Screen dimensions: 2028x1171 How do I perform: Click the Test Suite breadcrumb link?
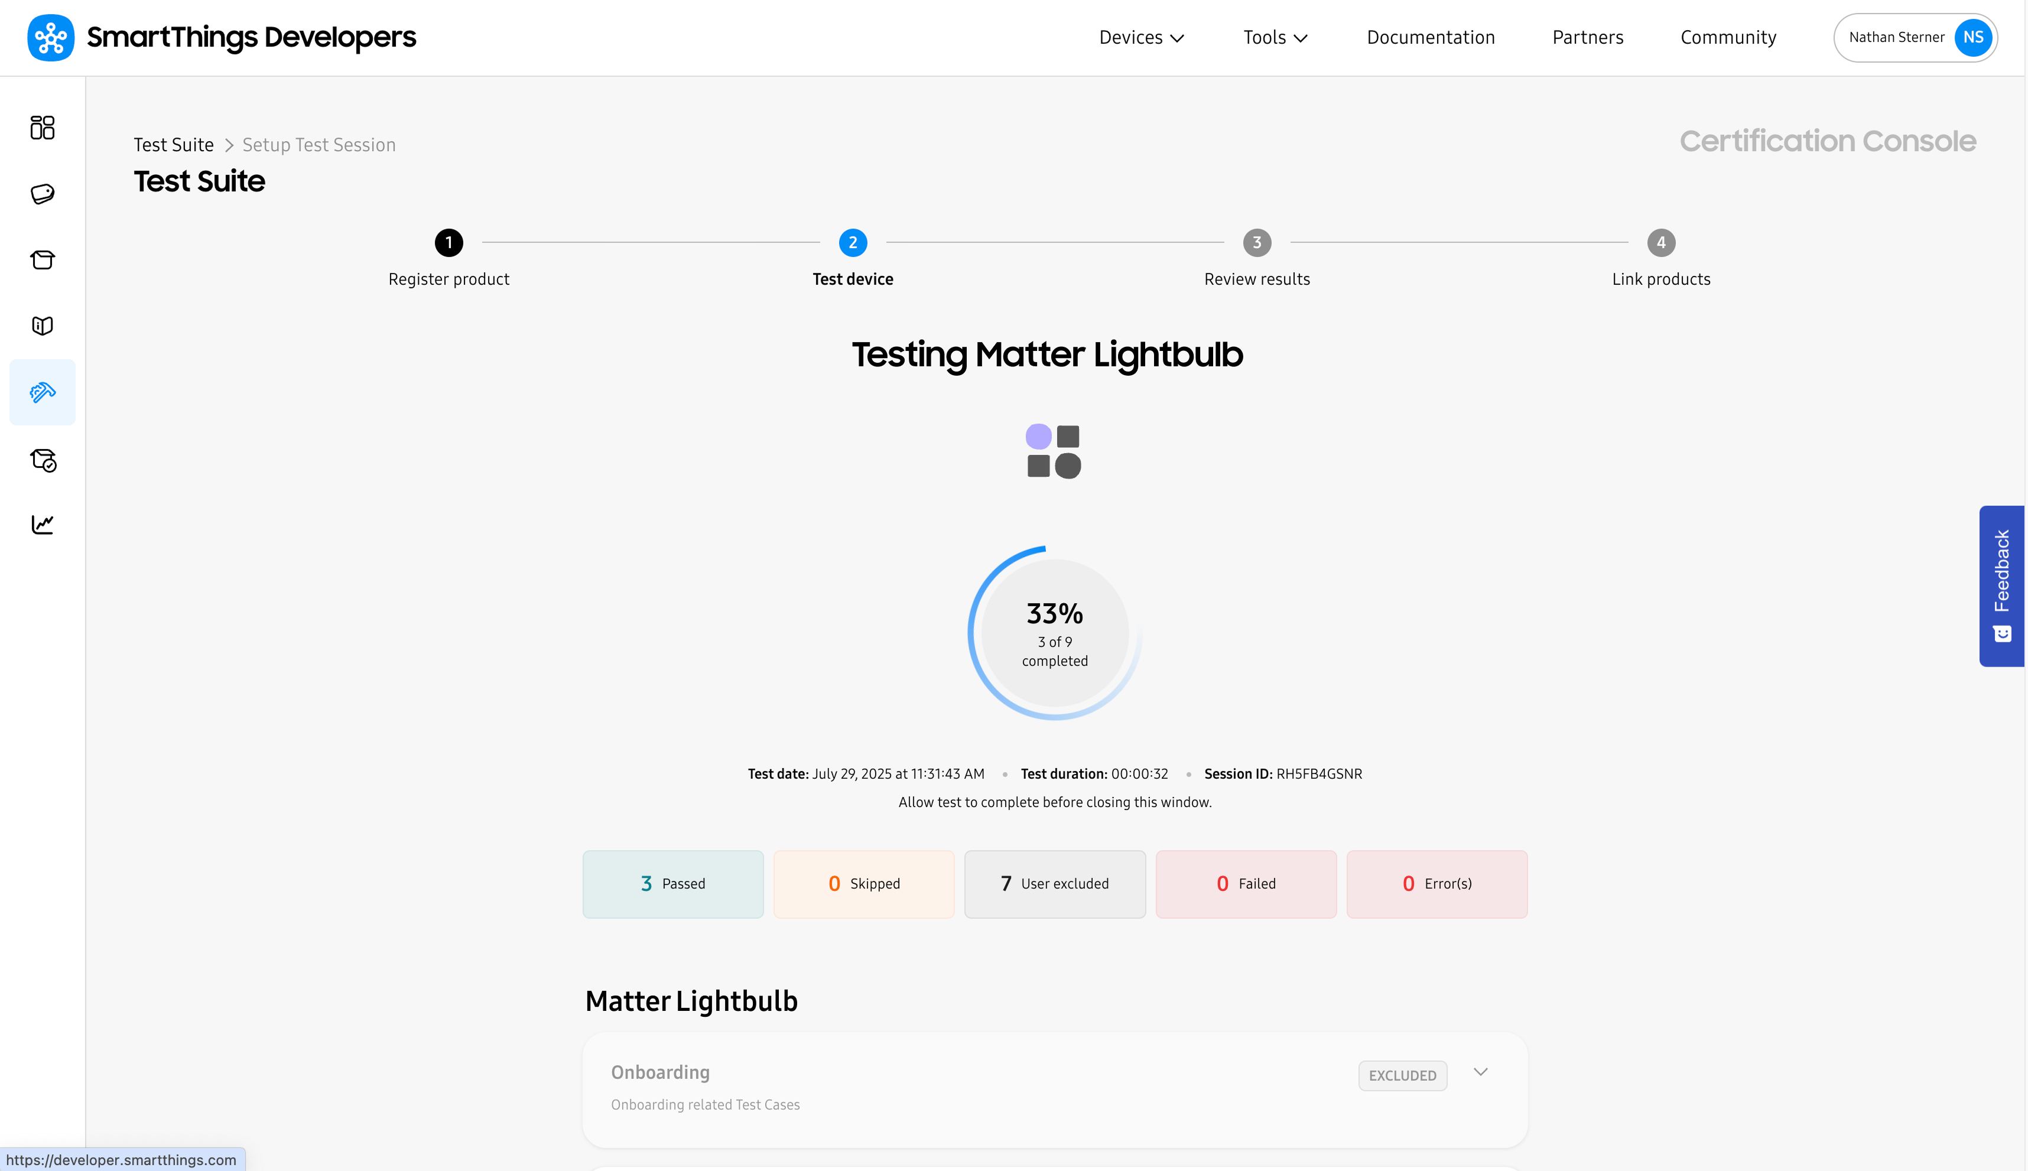174,145
